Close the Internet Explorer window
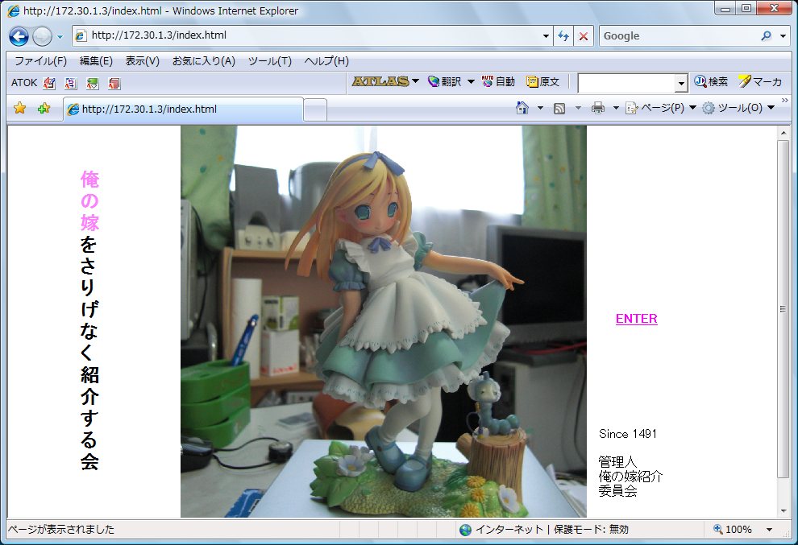The height and width of the screenshot is (545, 798). click(x=774, y=8)
